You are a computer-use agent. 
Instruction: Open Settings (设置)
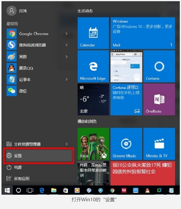(39, 156)
